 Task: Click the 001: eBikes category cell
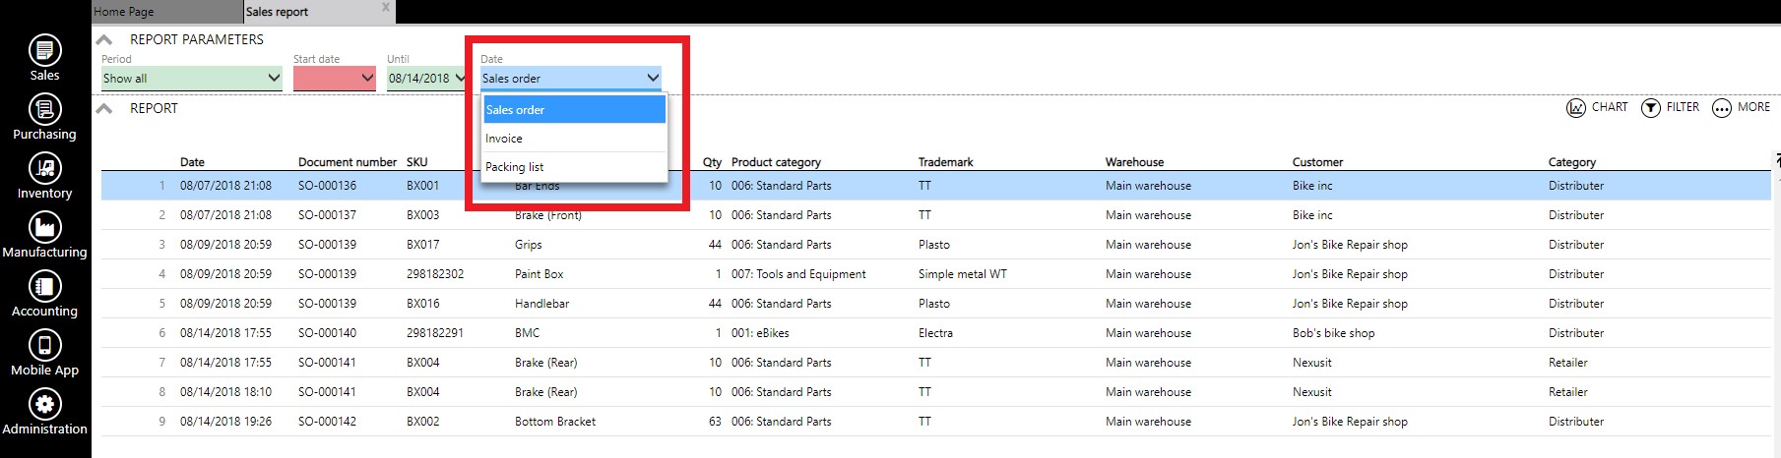[x=760, y=333]
